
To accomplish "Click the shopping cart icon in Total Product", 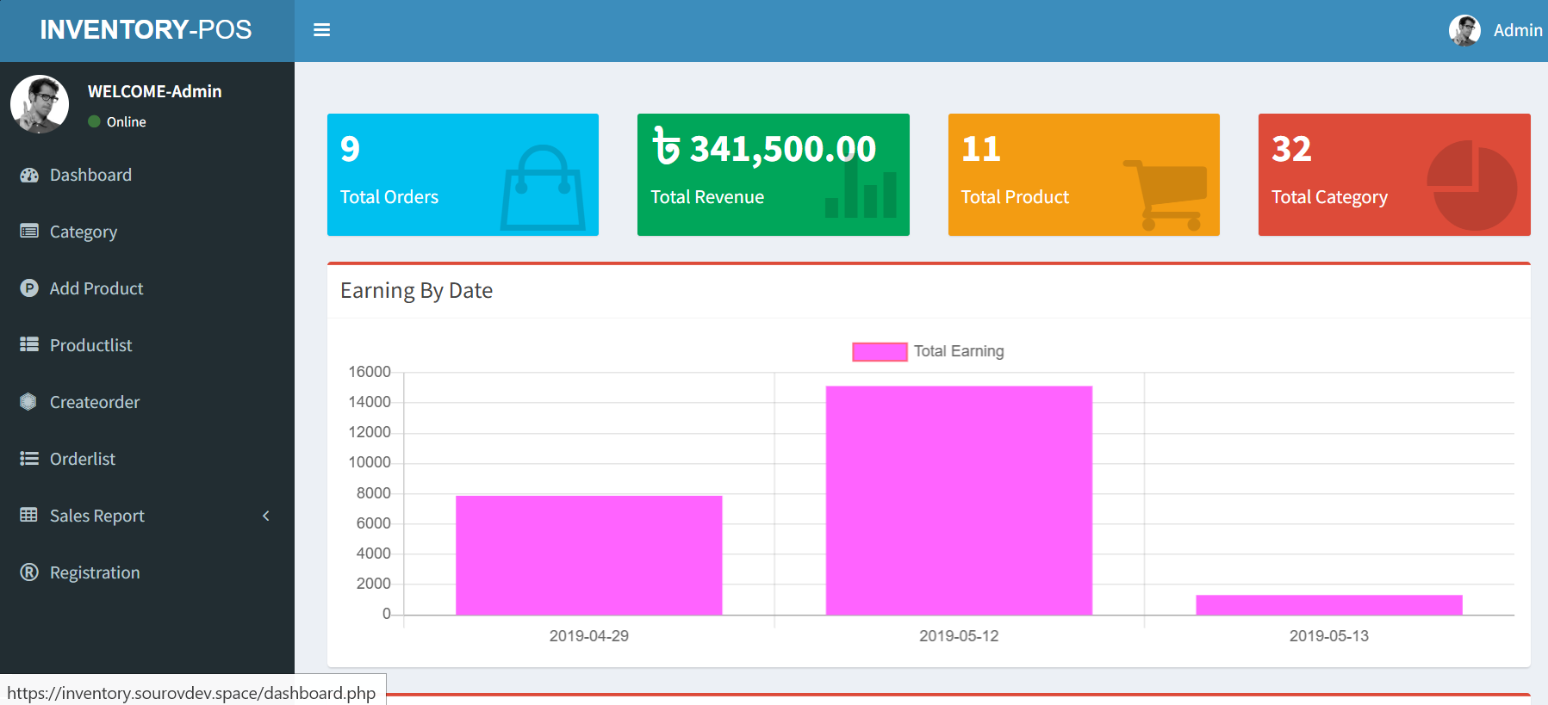I will [1166, 194].
